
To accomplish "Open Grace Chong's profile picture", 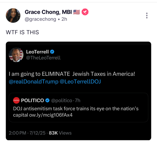I will point(13,15).
